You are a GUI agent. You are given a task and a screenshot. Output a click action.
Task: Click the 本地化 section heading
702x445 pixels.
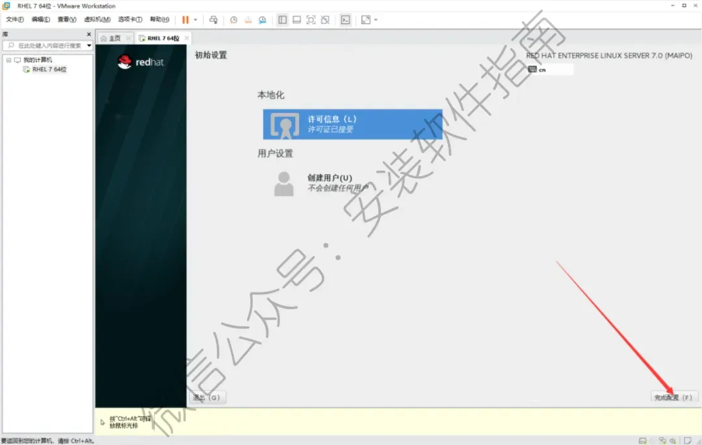tap(270, 95)
